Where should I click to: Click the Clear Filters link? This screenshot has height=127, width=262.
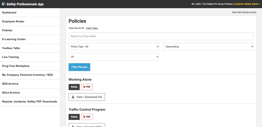click(92, 28)
